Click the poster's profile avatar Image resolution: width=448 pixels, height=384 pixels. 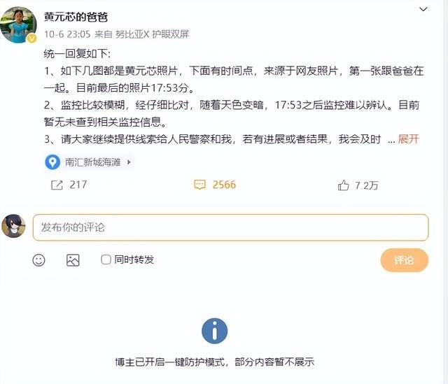(x=19, y=25)
